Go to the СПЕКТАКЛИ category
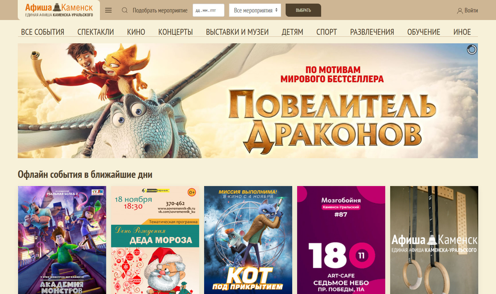Image resolution: width=496 pixels, height=294 pixels. click(96, 32)
